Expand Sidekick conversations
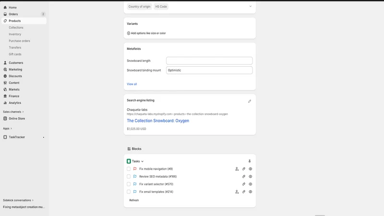Viewport: 384px width, 216px height. click(x=18, y=200)
